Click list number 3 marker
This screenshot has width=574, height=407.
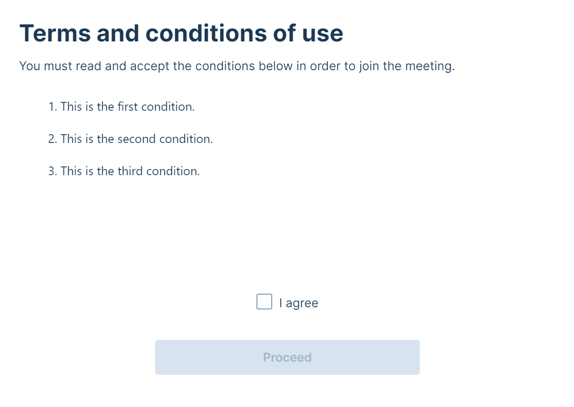coord(52,171)
